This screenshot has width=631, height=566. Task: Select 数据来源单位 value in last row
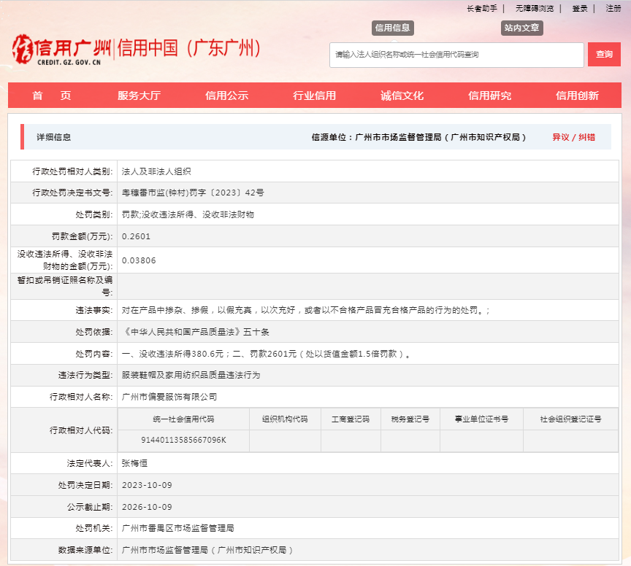pos(207,550)
